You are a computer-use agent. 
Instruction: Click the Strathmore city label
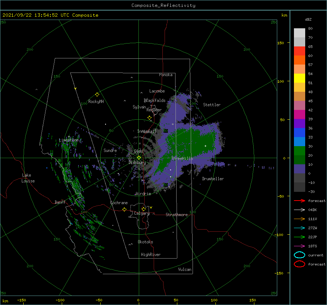tap(177, 215)
